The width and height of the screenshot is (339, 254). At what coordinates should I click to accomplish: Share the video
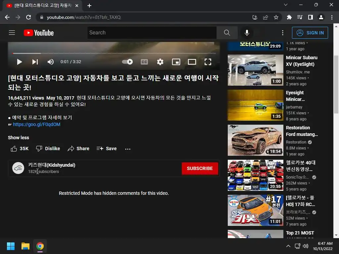[x=78, y=148]
